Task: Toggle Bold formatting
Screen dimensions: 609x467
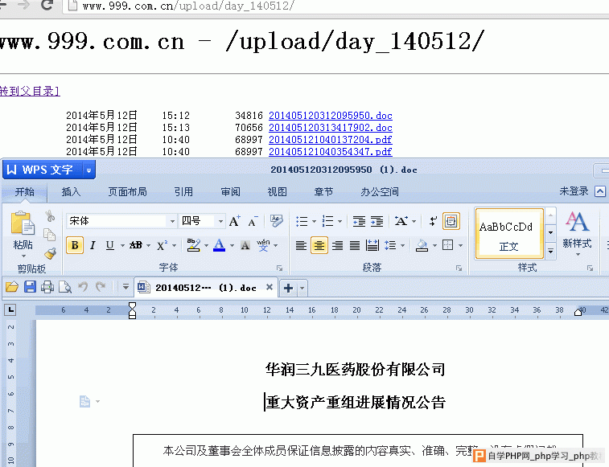Action: coord(75,245)
